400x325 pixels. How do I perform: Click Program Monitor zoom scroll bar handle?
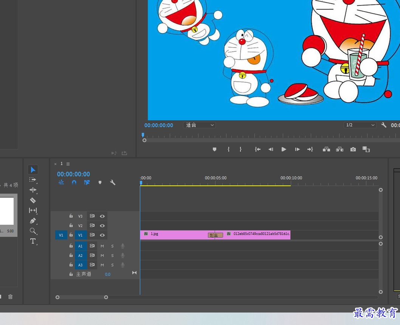144,140
